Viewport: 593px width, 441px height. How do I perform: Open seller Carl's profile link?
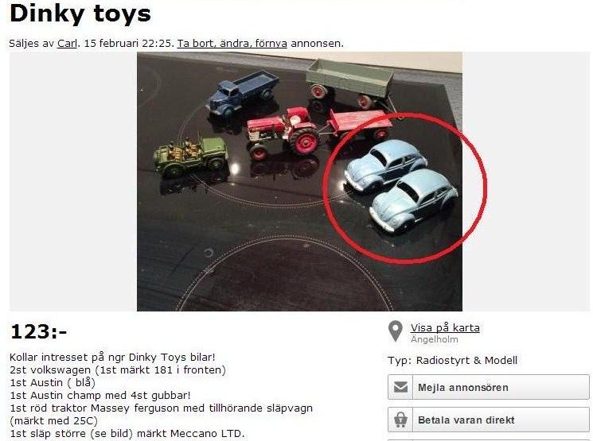point(67,44)
